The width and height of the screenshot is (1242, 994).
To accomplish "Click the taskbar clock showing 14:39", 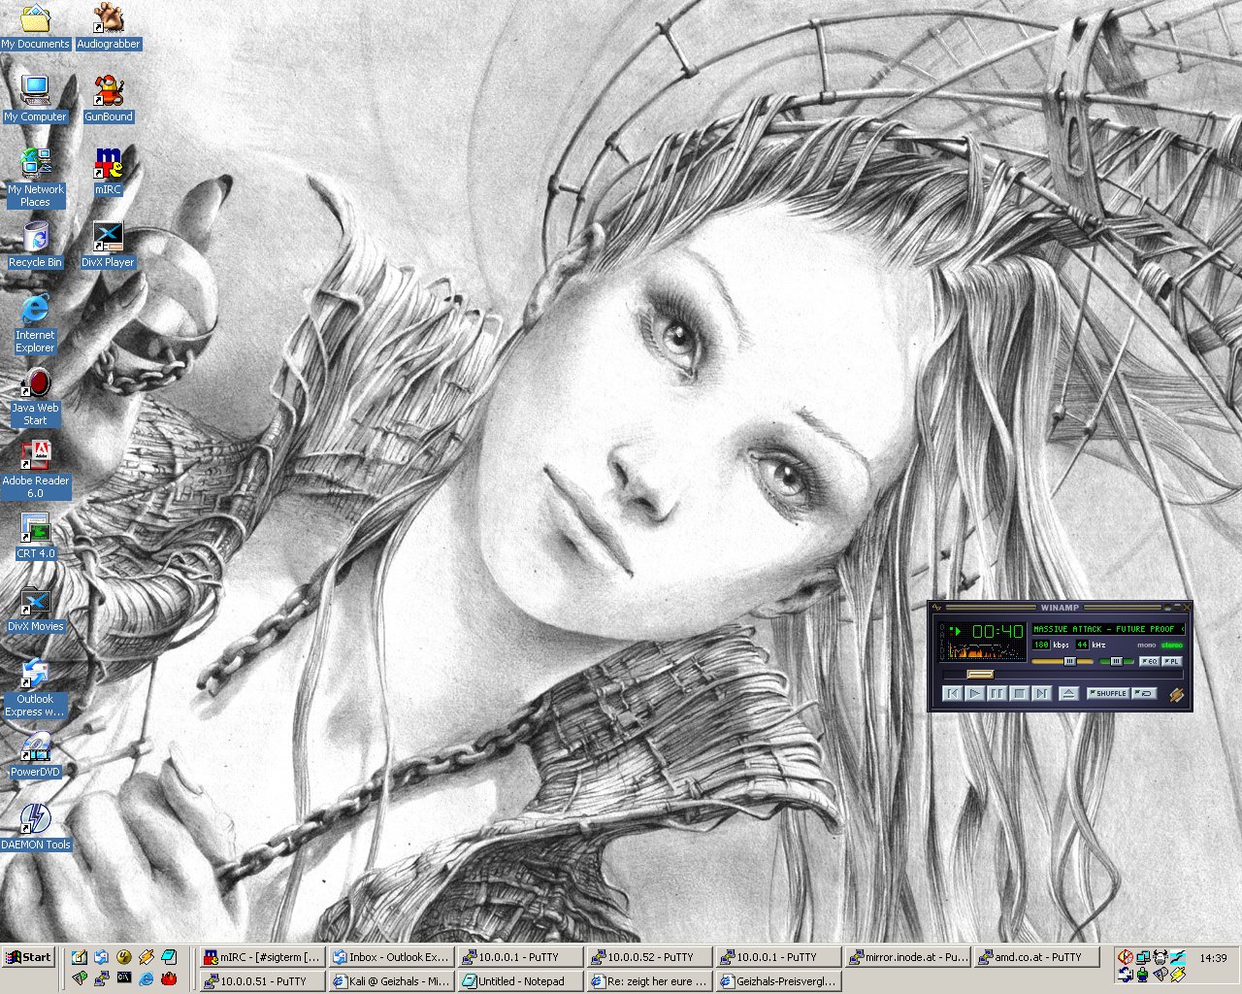I will point(1213,958).
